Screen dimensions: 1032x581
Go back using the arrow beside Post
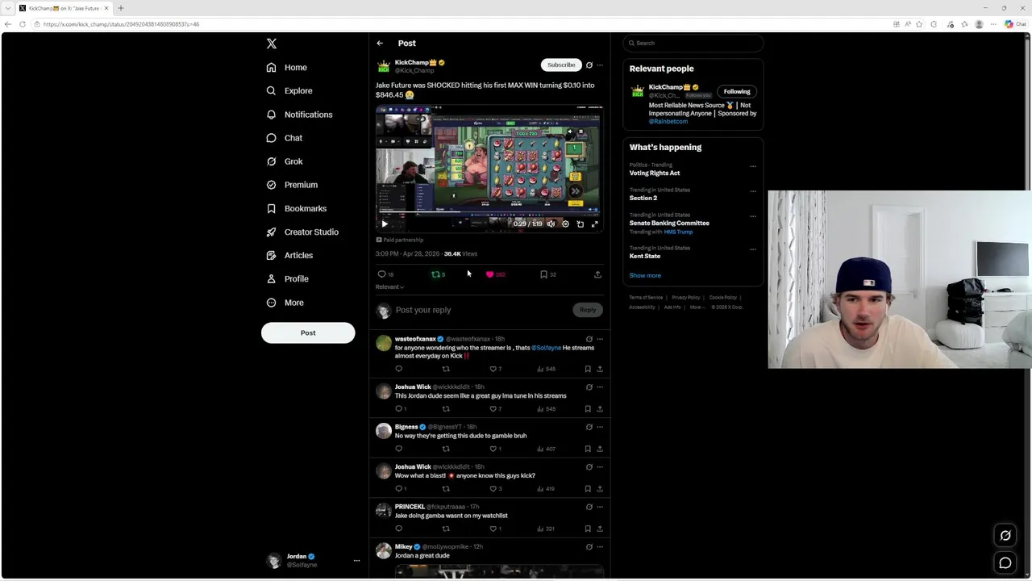[380, 44]
